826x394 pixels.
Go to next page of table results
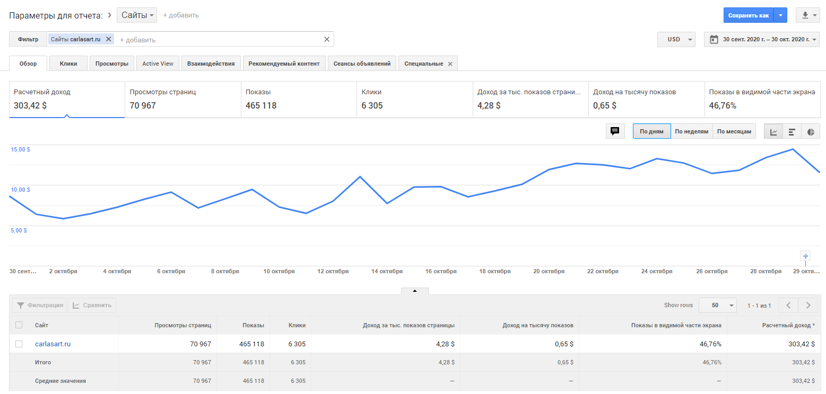[x=808, y=305]
